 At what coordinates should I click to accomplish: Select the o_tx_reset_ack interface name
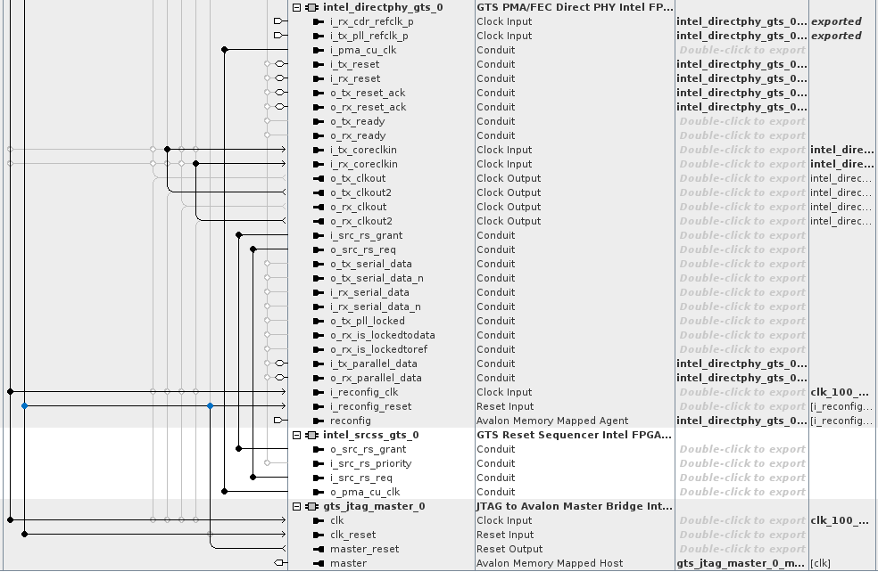coord(368,93)
